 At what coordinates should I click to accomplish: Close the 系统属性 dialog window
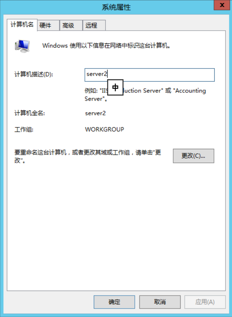point(222,5)
